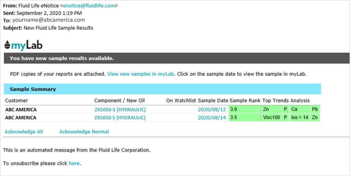Image resolution: width=350 pixels, height=176 pixels.
Task: Open ZX5050-5 component for the 2020/08/14 sample
Action: coord(120,118)
